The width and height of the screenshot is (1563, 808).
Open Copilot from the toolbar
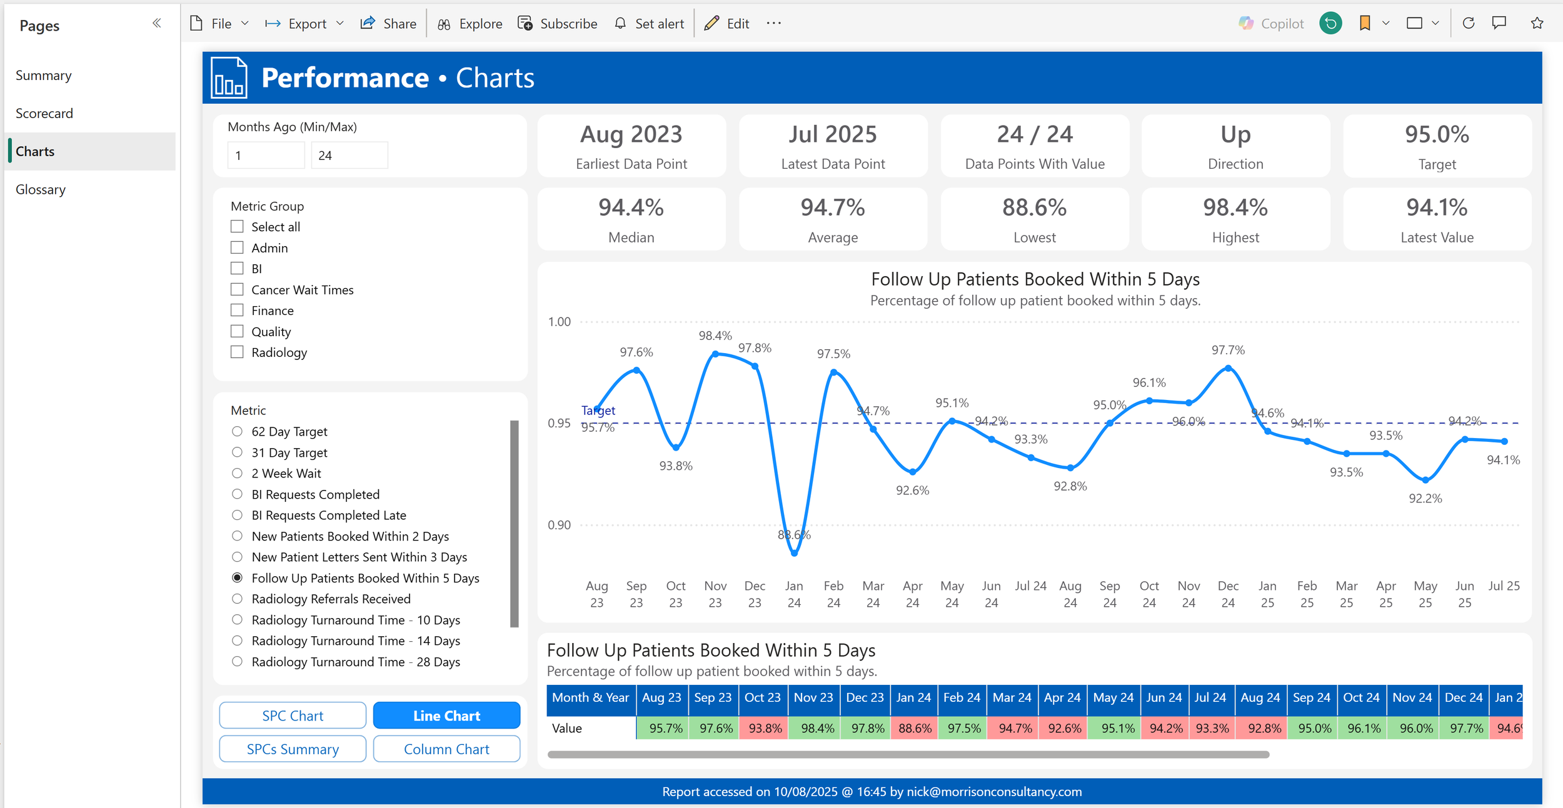[1271, 24]
